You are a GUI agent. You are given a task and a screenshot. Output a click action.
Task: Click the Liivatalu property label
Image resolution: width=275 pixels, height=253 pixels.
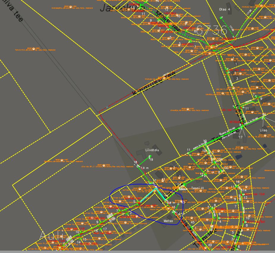coord(152,150)
